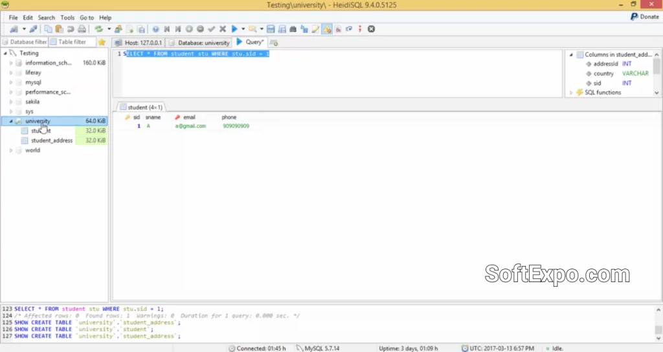Click the Print toolbar icon

point(82,29)
